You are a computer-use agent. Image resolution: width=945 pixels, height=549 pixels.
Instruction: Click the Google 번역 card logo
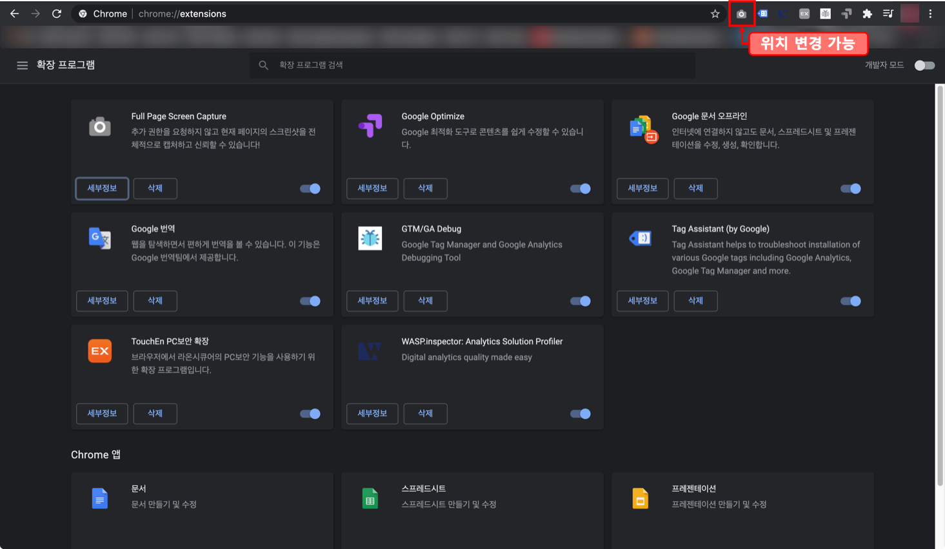coord(99,238)
